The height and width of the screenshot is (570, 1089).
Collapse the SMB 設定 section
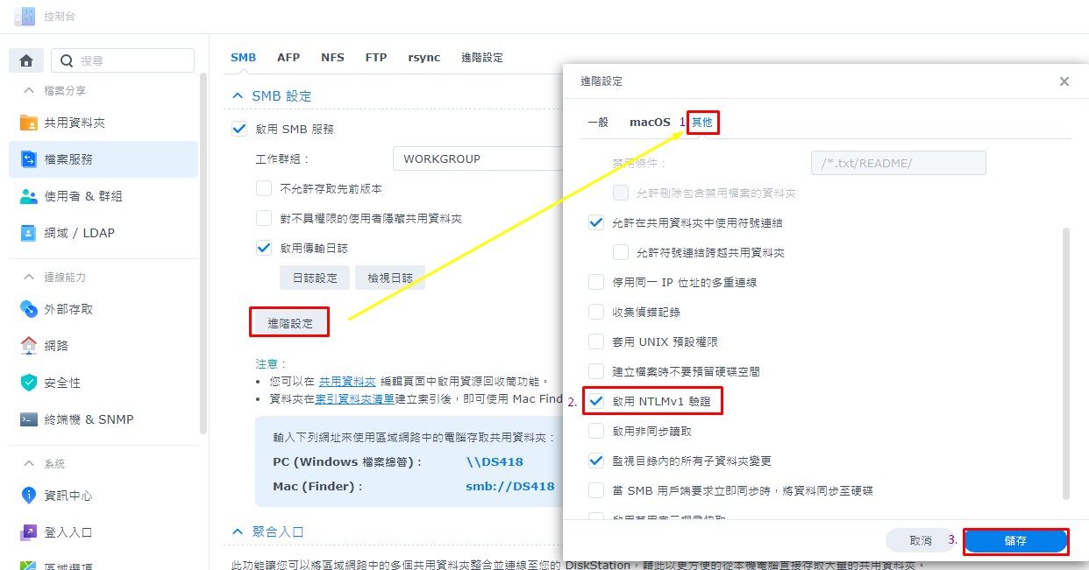tap(237, 96)
